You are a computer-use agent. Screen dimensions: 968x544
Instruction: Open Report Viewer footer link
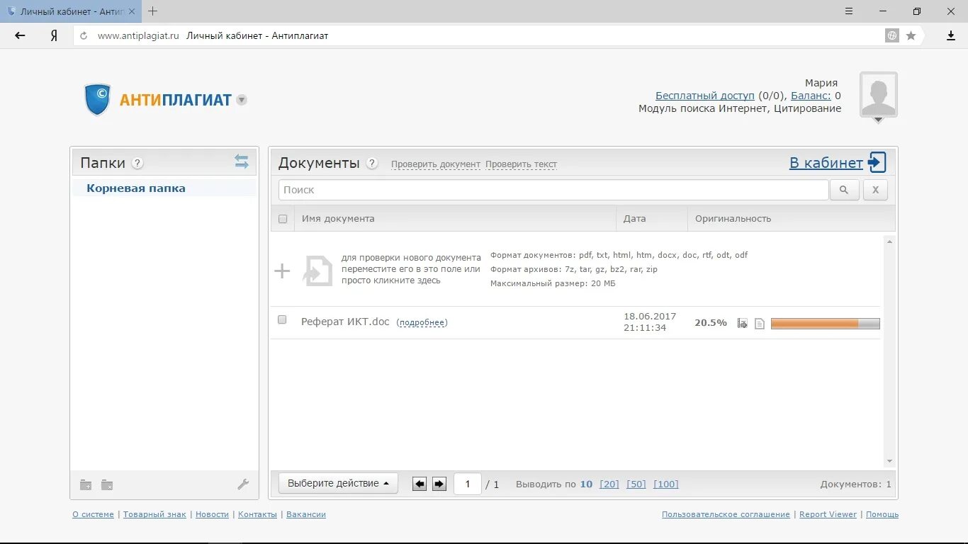pos(828,514)
